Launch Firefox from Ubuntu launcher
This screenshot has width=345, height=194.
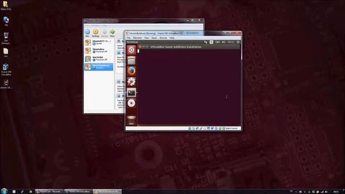point(132,71)
